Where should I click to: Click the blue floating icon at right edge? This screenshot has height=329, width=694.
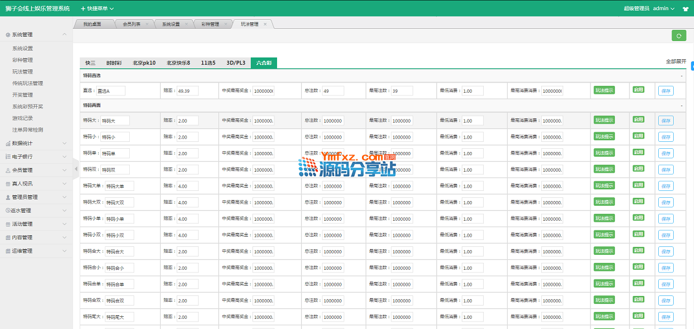pyautogui.click(x=691, y=67)
